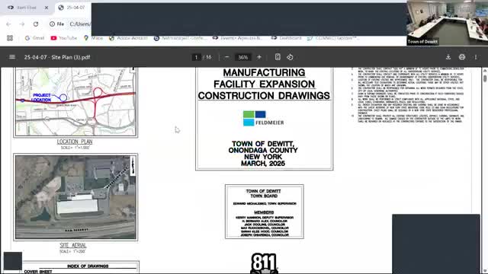488x274 pixels.
Task: Switch to the first browser tab
Action: pos(27,8)
